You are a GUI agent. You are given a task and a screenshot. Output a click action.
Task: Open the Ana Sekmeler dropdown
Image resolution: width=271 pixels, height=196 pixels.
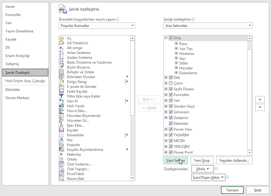point(208,25)
